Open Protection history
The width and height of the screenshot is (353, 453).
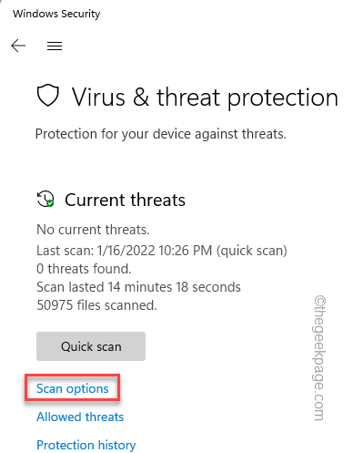(x=86, y=445)
